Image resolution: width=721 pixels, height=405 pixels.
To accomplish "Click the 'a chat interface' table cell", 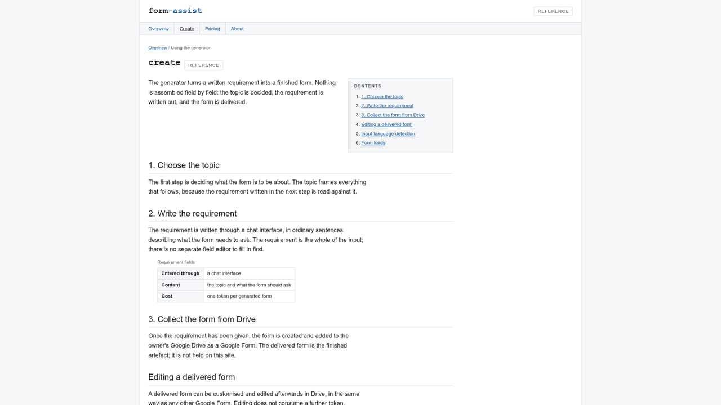I will [x=249, y=273].
